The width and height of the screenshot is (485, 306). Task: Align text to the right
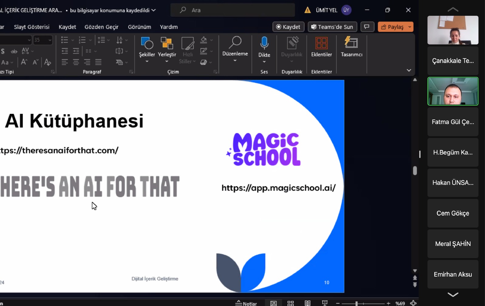pyautogui.click(x=87, y=62)
